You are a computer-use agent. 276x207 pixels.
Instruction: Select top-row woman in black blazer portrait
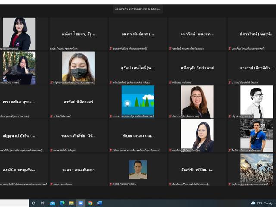click(x=19, y=34)
